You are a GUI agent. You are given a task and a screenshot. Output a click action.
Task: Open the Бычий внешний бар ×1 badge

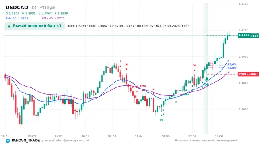click(x=35, y=26)
